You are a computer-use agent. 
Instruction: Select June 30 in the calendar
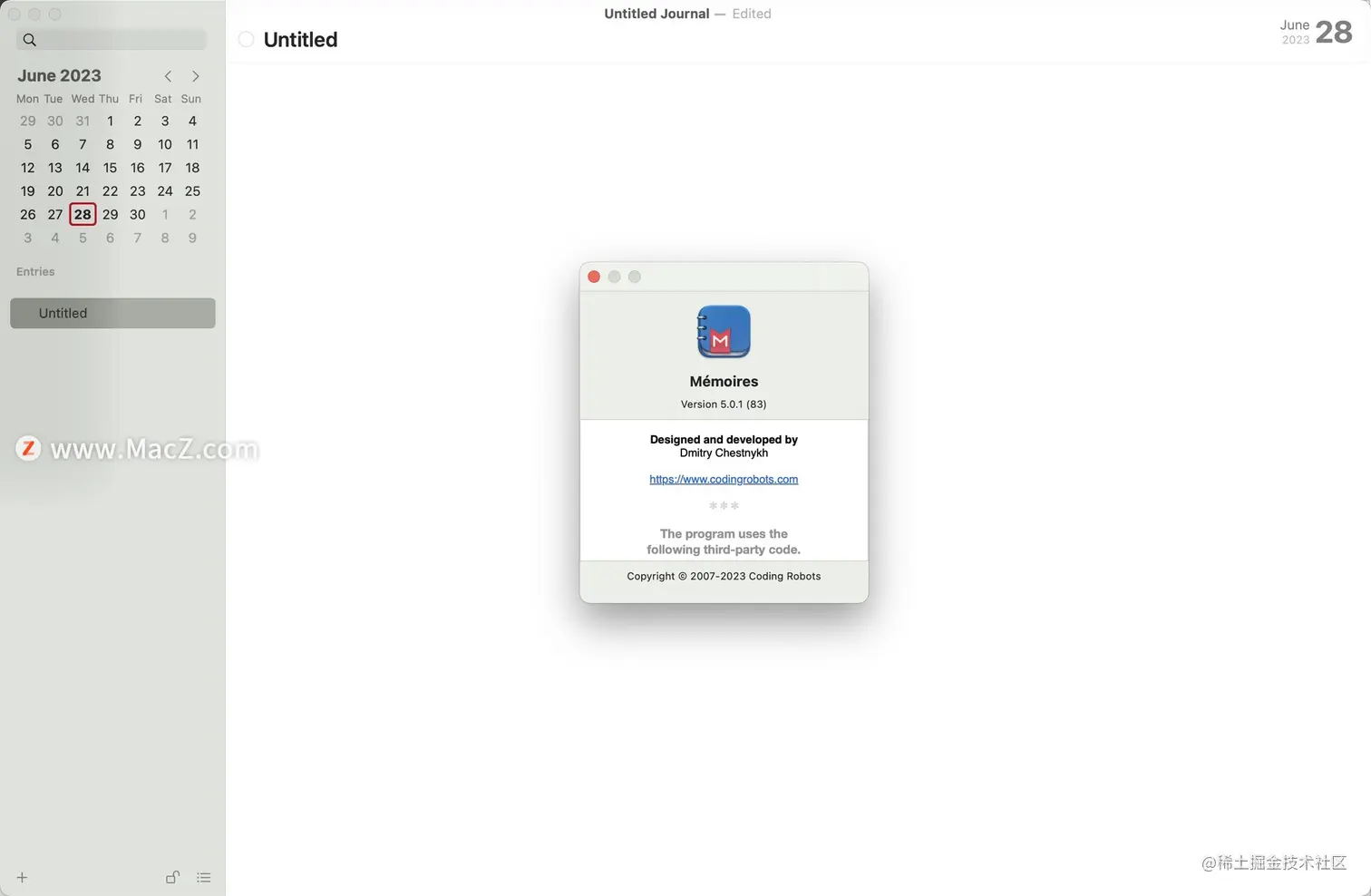tap(138, 215)
